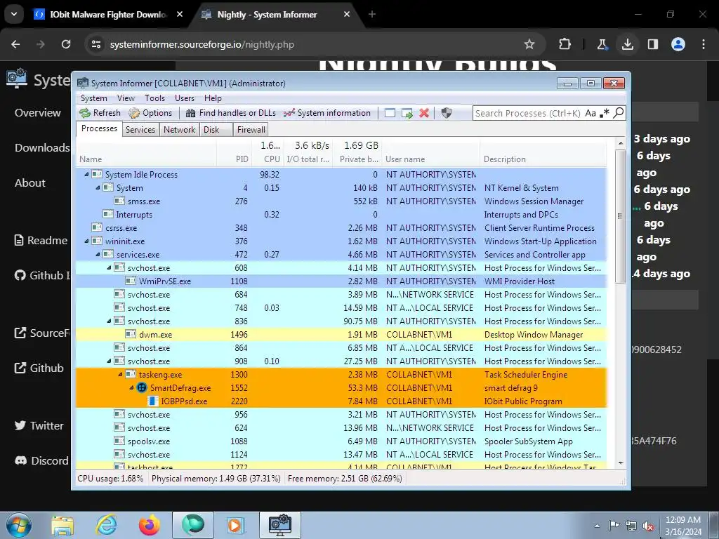The image size is (719, 539).
Task: Sort by the PID column header
Action: (234, 152)
